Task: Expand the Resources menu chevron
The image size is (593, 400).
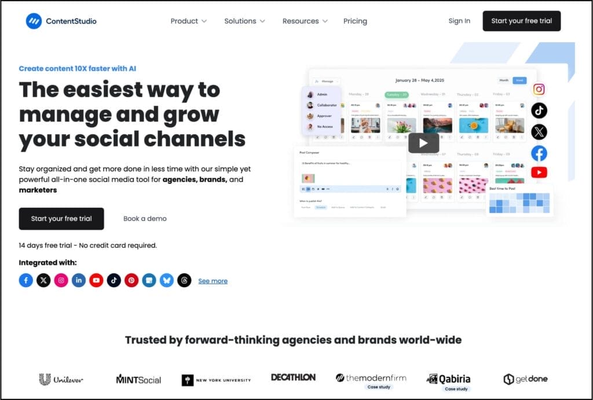Action: [x=325, y=21]
